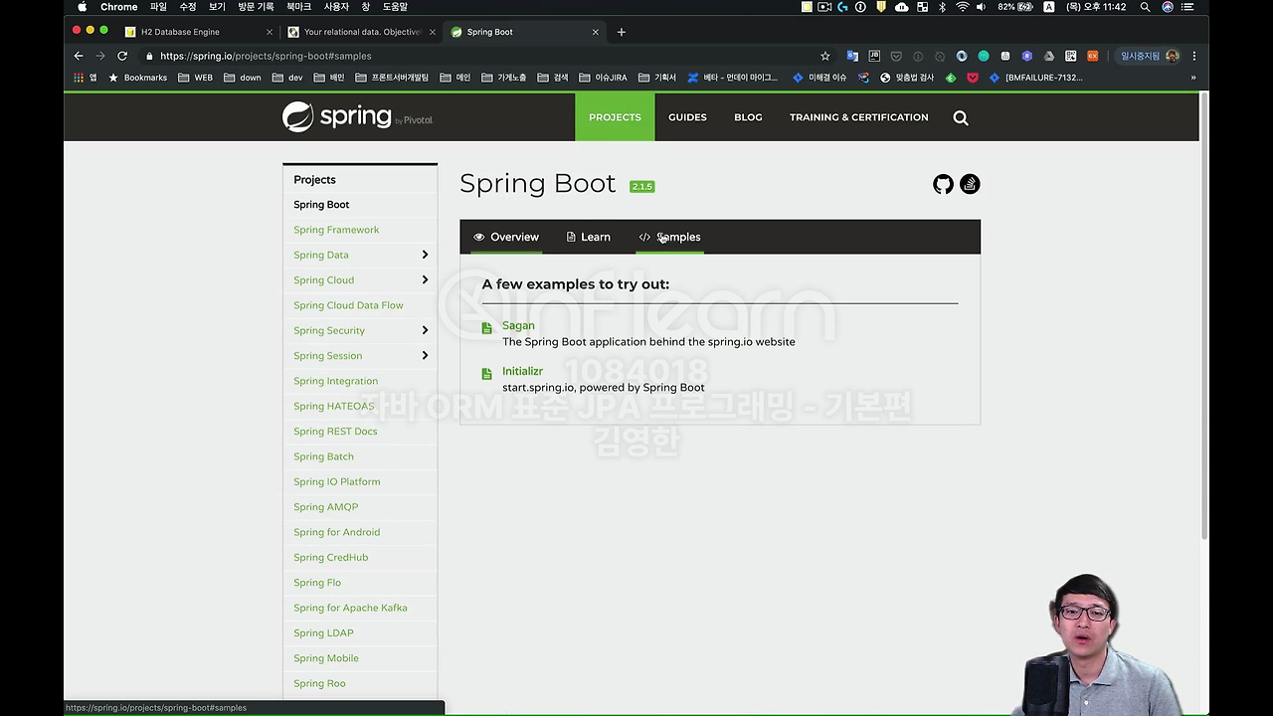Open GUIDES in top navigation
This screenshot has width=1273, height=716.
coord(687,117)
